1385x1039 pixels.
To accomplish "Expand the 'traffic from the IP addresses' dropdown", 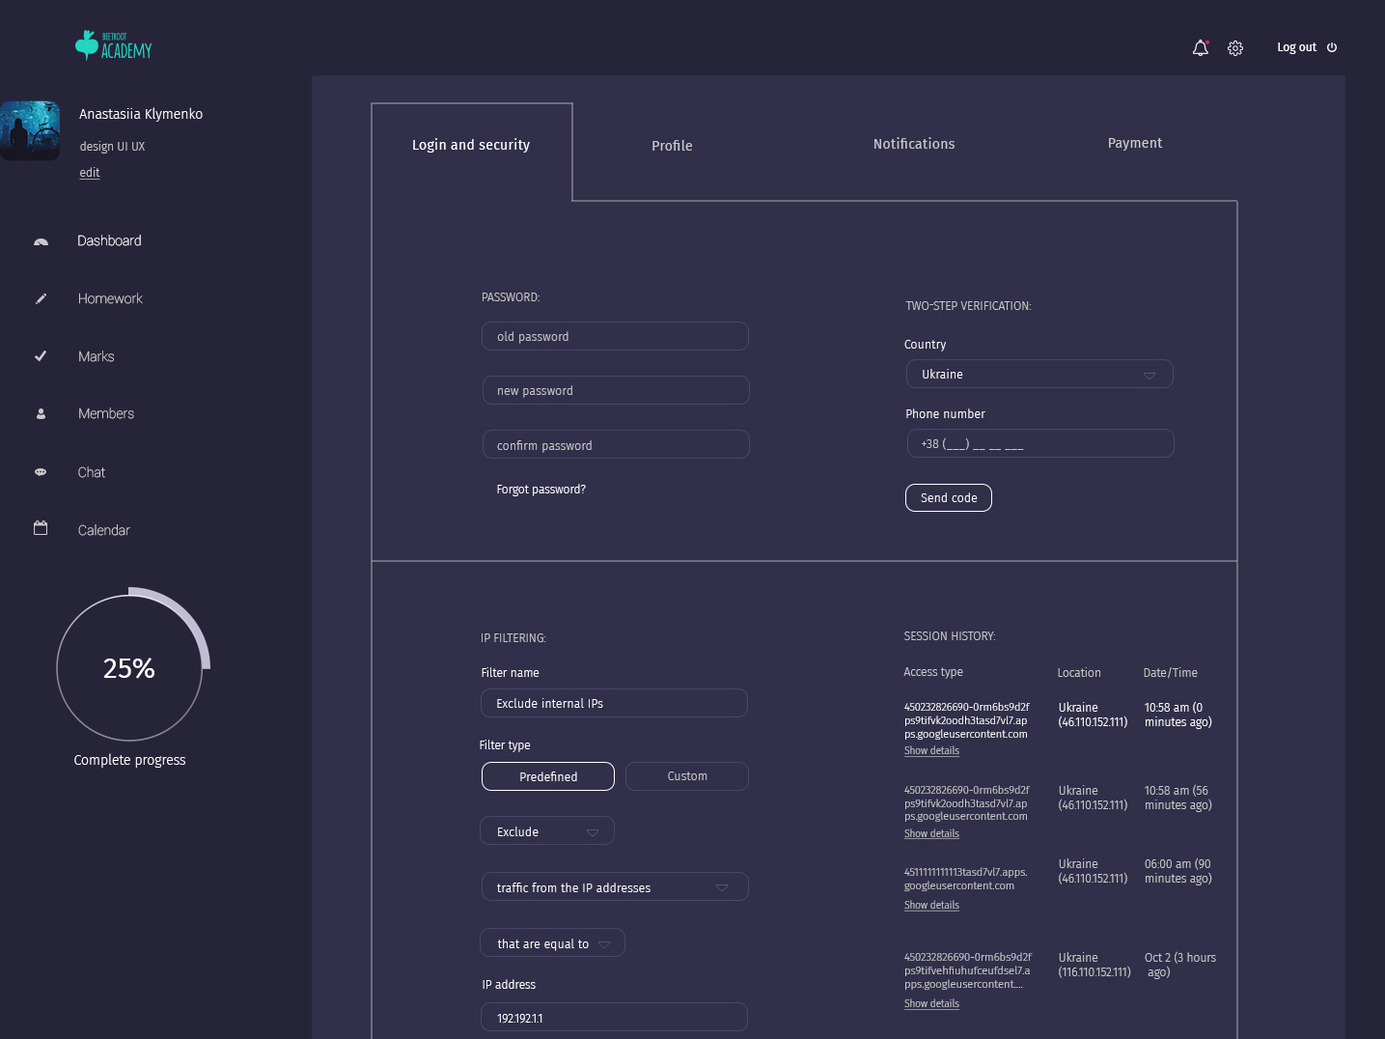I will click(x=614, y=886).
